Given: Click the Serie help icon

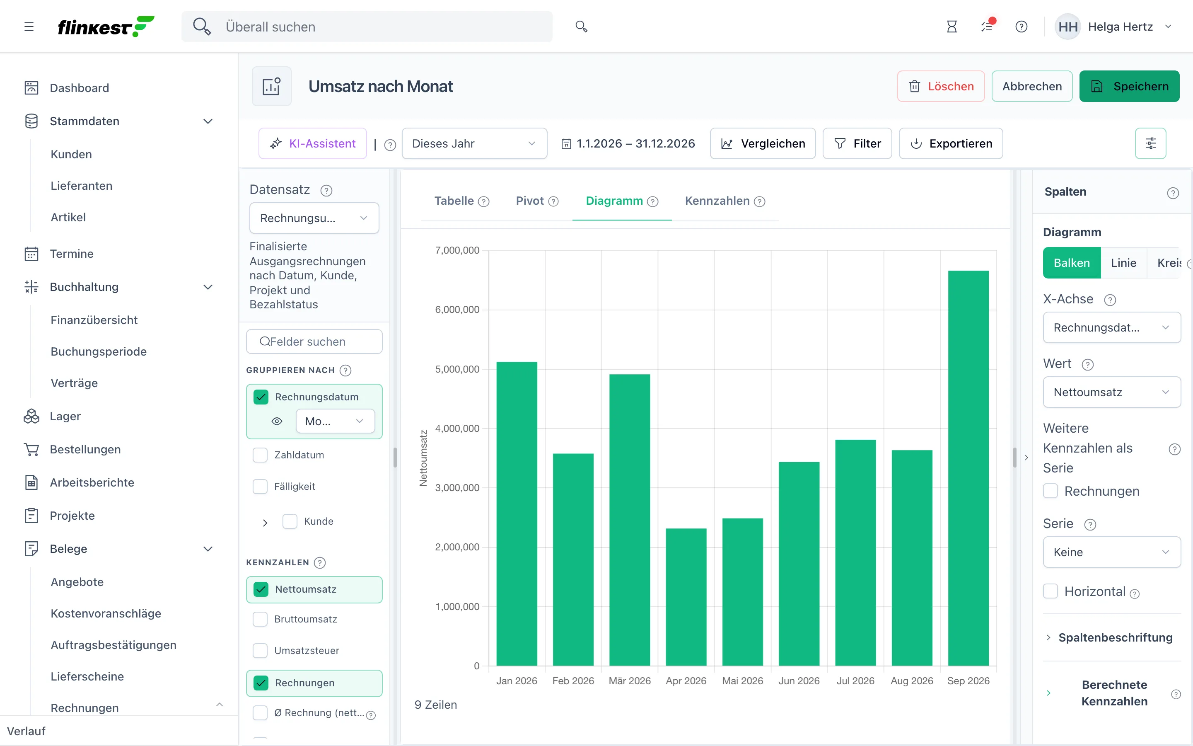Looking at the screenshot, I should click(x=1090, y=524).
